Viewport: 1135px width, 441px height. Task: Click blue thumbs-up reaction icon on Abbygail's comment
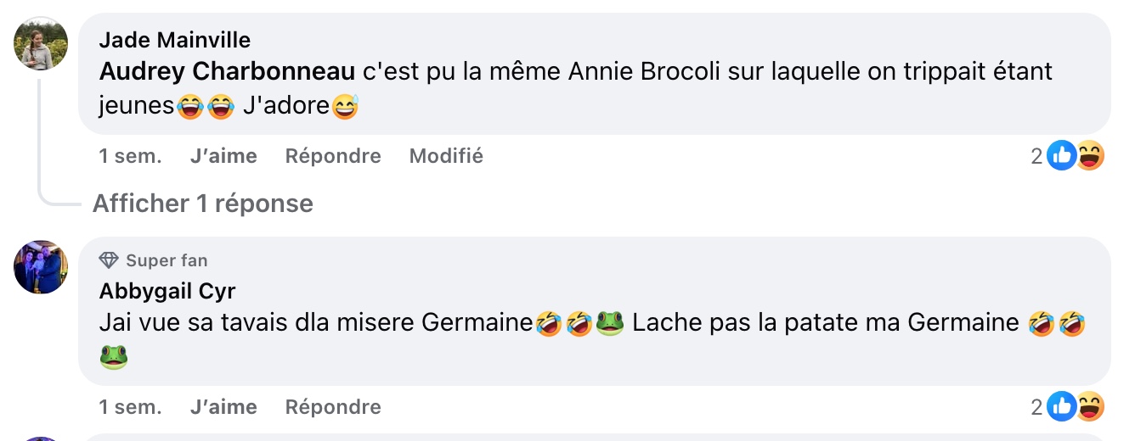(x=1061, y=407)
